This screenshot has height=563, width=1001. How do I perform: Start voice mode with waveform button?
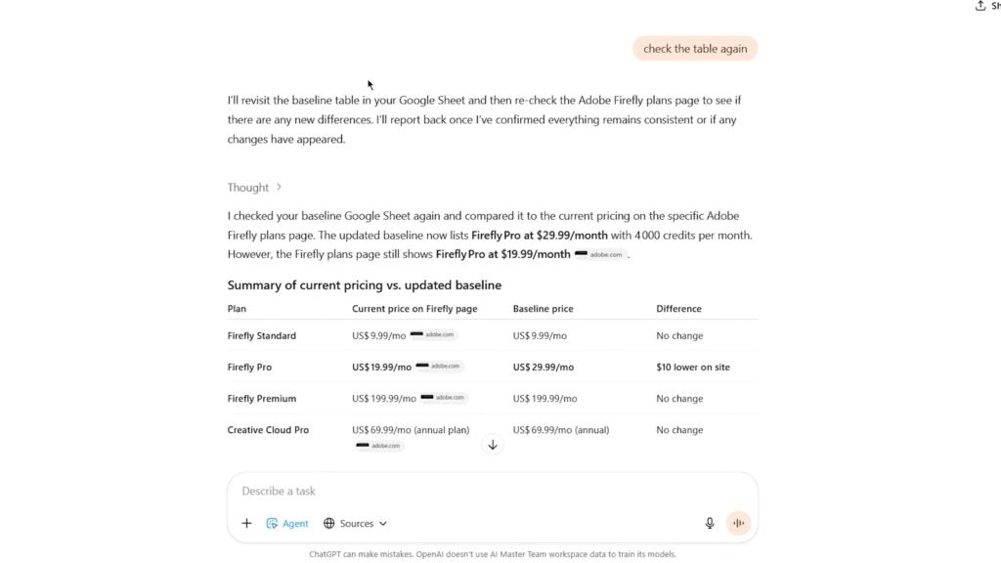coord(738,523)
